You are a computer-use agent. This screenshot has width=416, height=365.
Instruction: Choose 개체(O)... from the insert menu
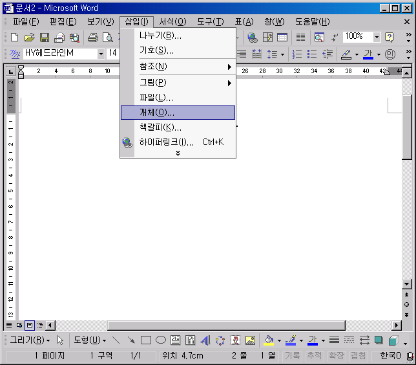[x=178, y=113]
